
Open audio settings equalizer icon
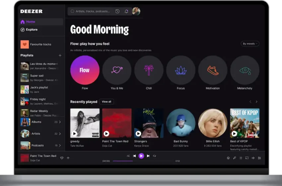pyautogui.click(x=259, y=158)
